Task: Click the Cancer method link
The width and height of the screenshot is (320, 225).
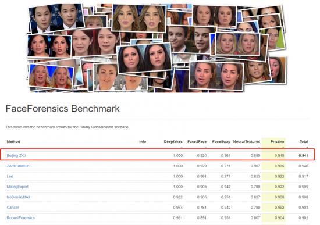Action: (x=13, y=208)
